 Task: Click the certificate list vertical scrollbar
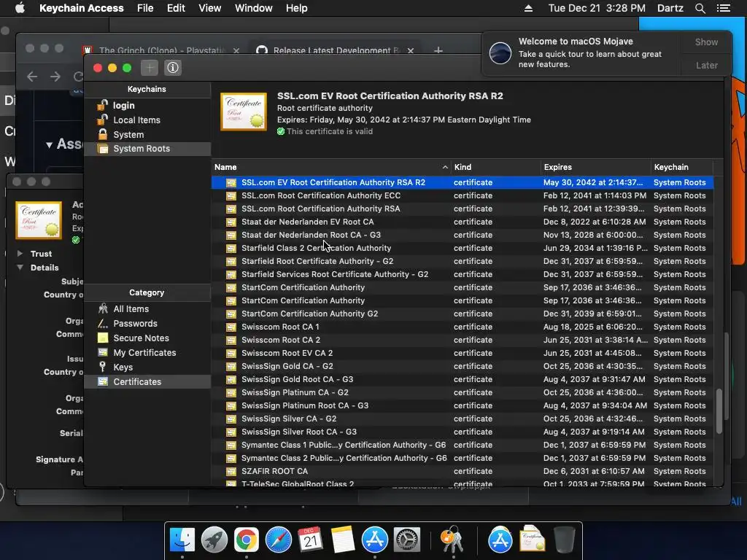coord(719,411)
